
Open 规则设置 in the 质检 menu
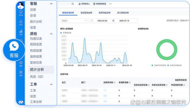click(36, 44)
